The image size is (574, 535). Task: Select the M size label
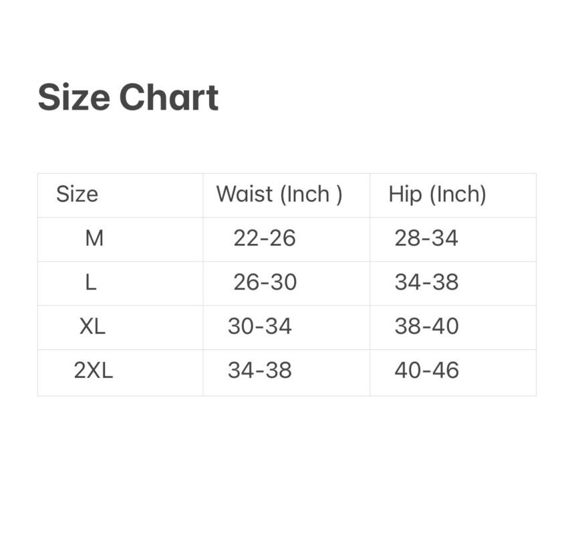tap(94, 238)
